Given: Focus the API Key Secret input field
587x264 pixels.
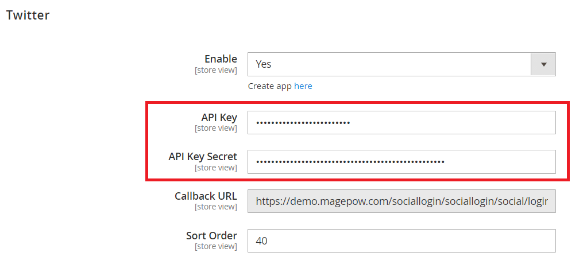Looking at the screenshot, I should coord(401,161).
